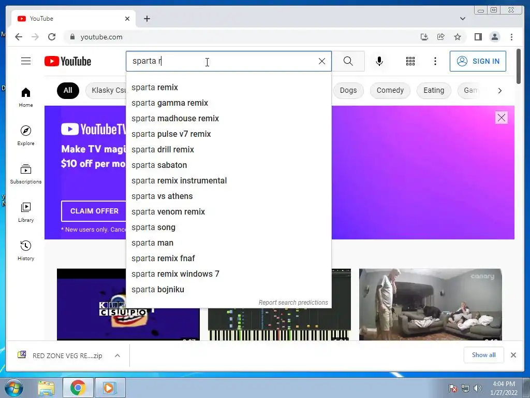Click the magnifier search button
Viewport: 530px width, 398px height.
(x=348, y=61)
